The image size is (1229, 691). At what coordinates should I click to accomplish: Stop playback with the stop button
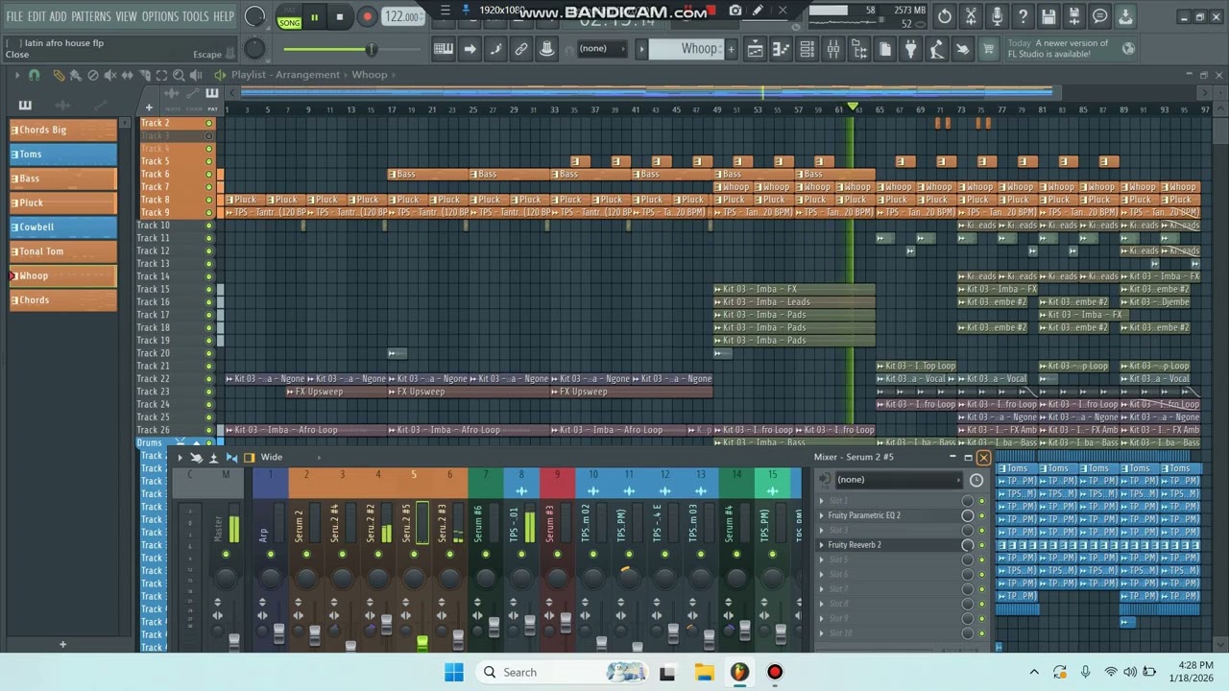point(340,16)
